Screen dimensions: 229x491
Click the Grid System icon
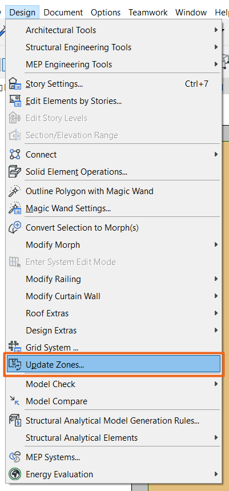click(x=15, y=348)
